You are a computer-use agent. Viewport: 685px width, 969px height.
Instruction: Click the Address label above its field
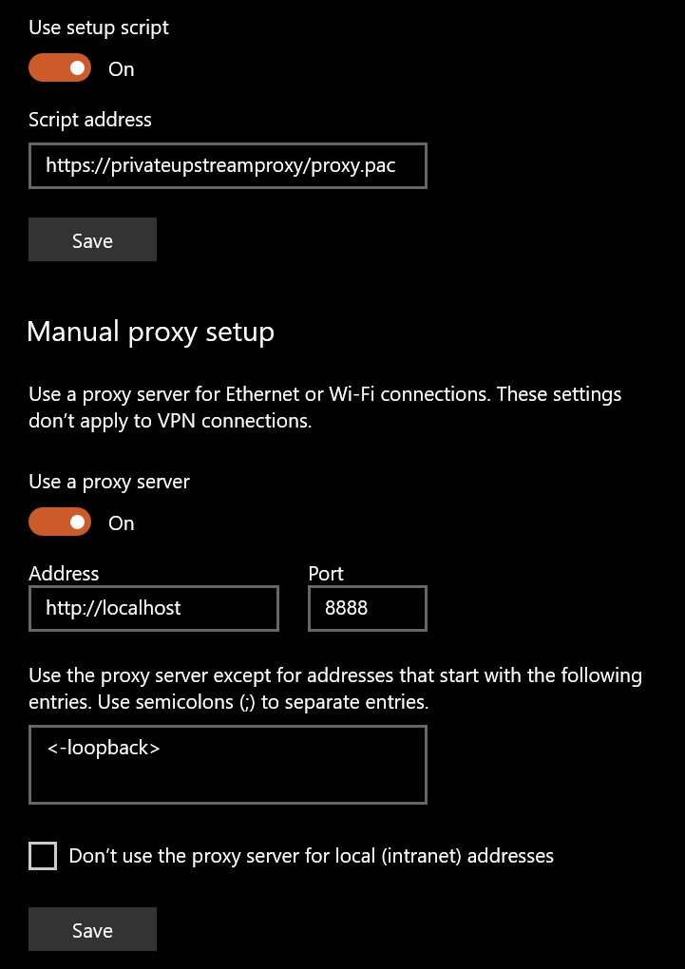pyautogui.click(x=64, y=573)
